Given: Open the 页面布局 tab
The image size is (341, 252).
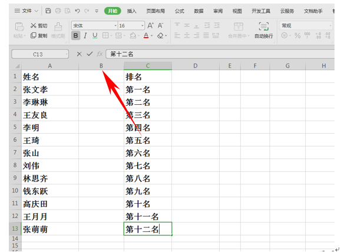Looking at the screenshot, I should coord(155,11).
